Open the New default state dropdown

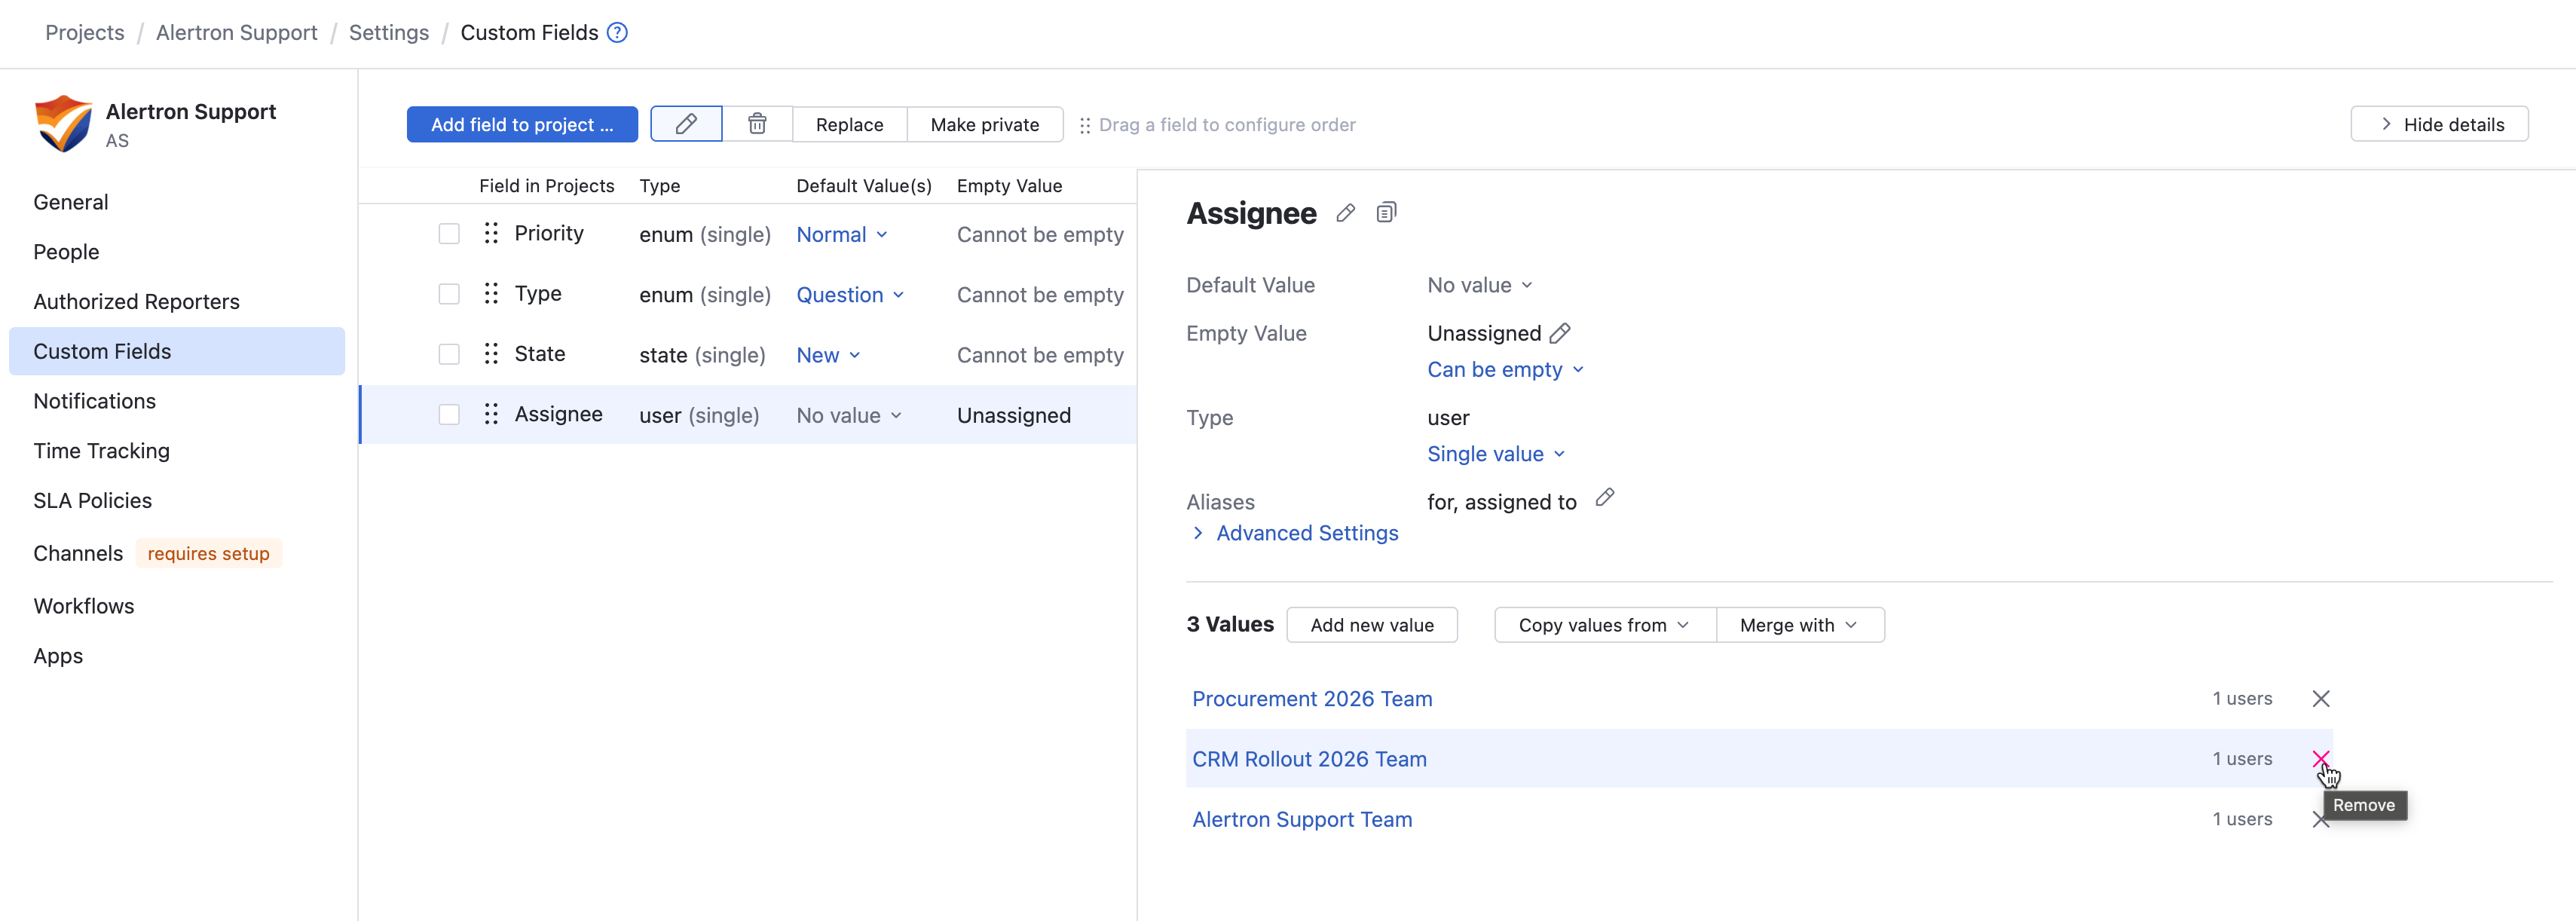[828, 355]
